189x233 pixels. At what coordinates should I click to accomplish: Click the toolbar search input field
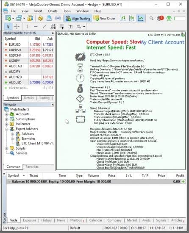pyautogui.click(x=180, y=18)
